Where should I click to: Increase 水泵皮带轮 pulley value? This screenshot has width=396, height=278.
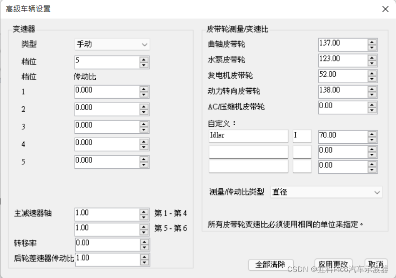click(372, 58)
